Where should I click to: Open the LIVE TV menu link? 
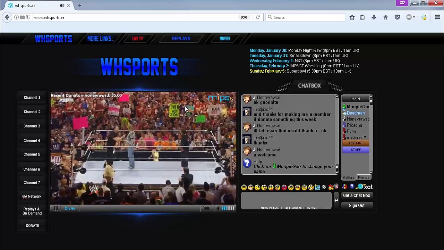137,39
